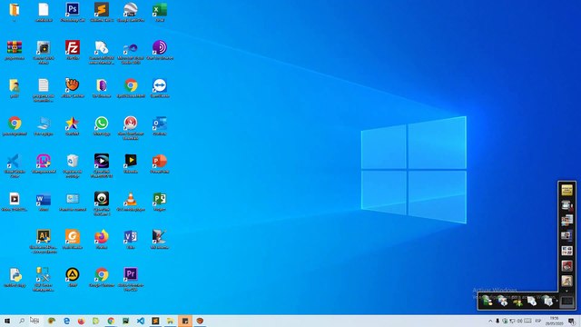Select the Microsoft Project desktop shortcut
Screen dimensions: 581x327
tap(160, 202)
